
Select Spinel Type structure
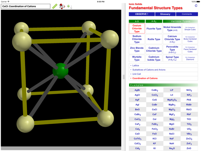pos(172,58)
